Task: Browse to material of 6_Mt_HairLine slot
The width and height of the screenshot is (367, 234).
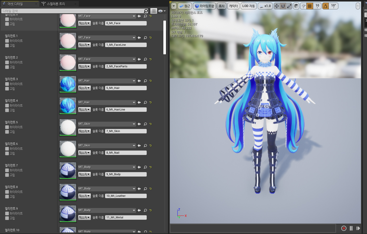Action: 145,102
